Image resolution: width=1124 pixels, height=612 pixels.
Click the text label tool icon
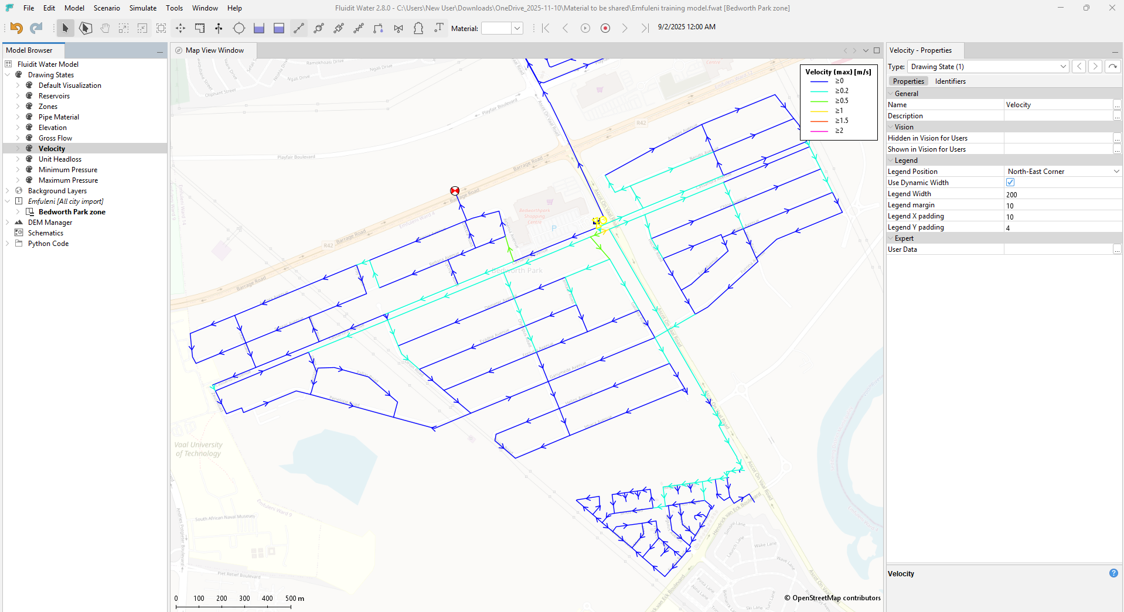coord(439,28)
